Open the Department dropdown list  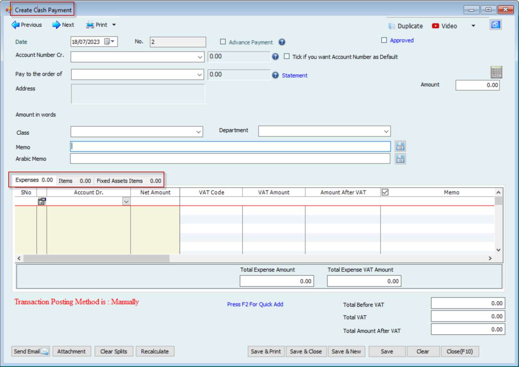point(386,131)
